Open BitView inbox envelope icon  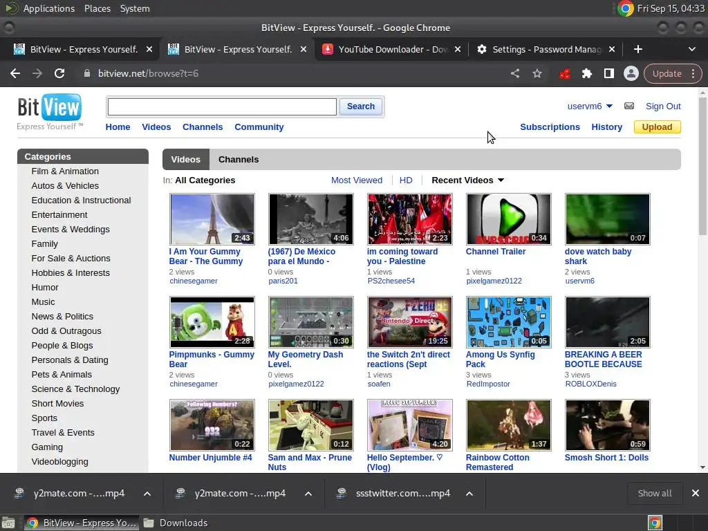point(629,106)
